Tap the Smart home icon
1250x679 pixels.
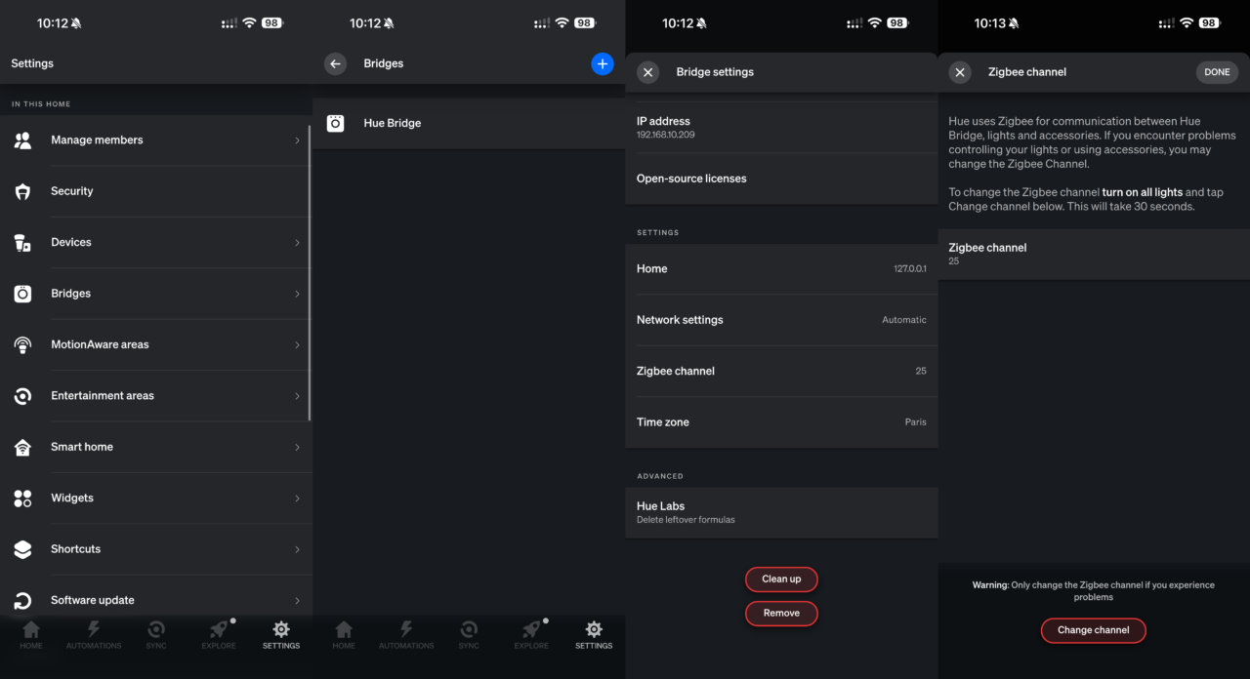coord(22,447)
